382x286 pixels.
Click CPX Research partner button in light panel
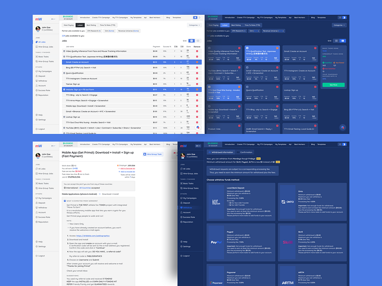[94, 31]
